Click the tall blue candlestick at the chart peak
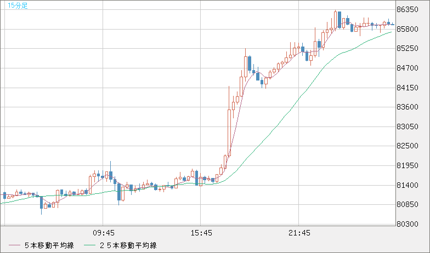Screen dimensions: 430x253 [x=340, y=20]
